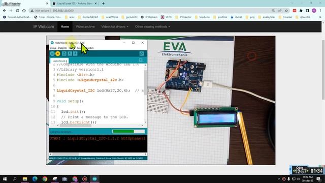Screen dimensions: 325x183
Task: Open the Arduino tab dropdown arrow
Action: [x=141, y=60]
